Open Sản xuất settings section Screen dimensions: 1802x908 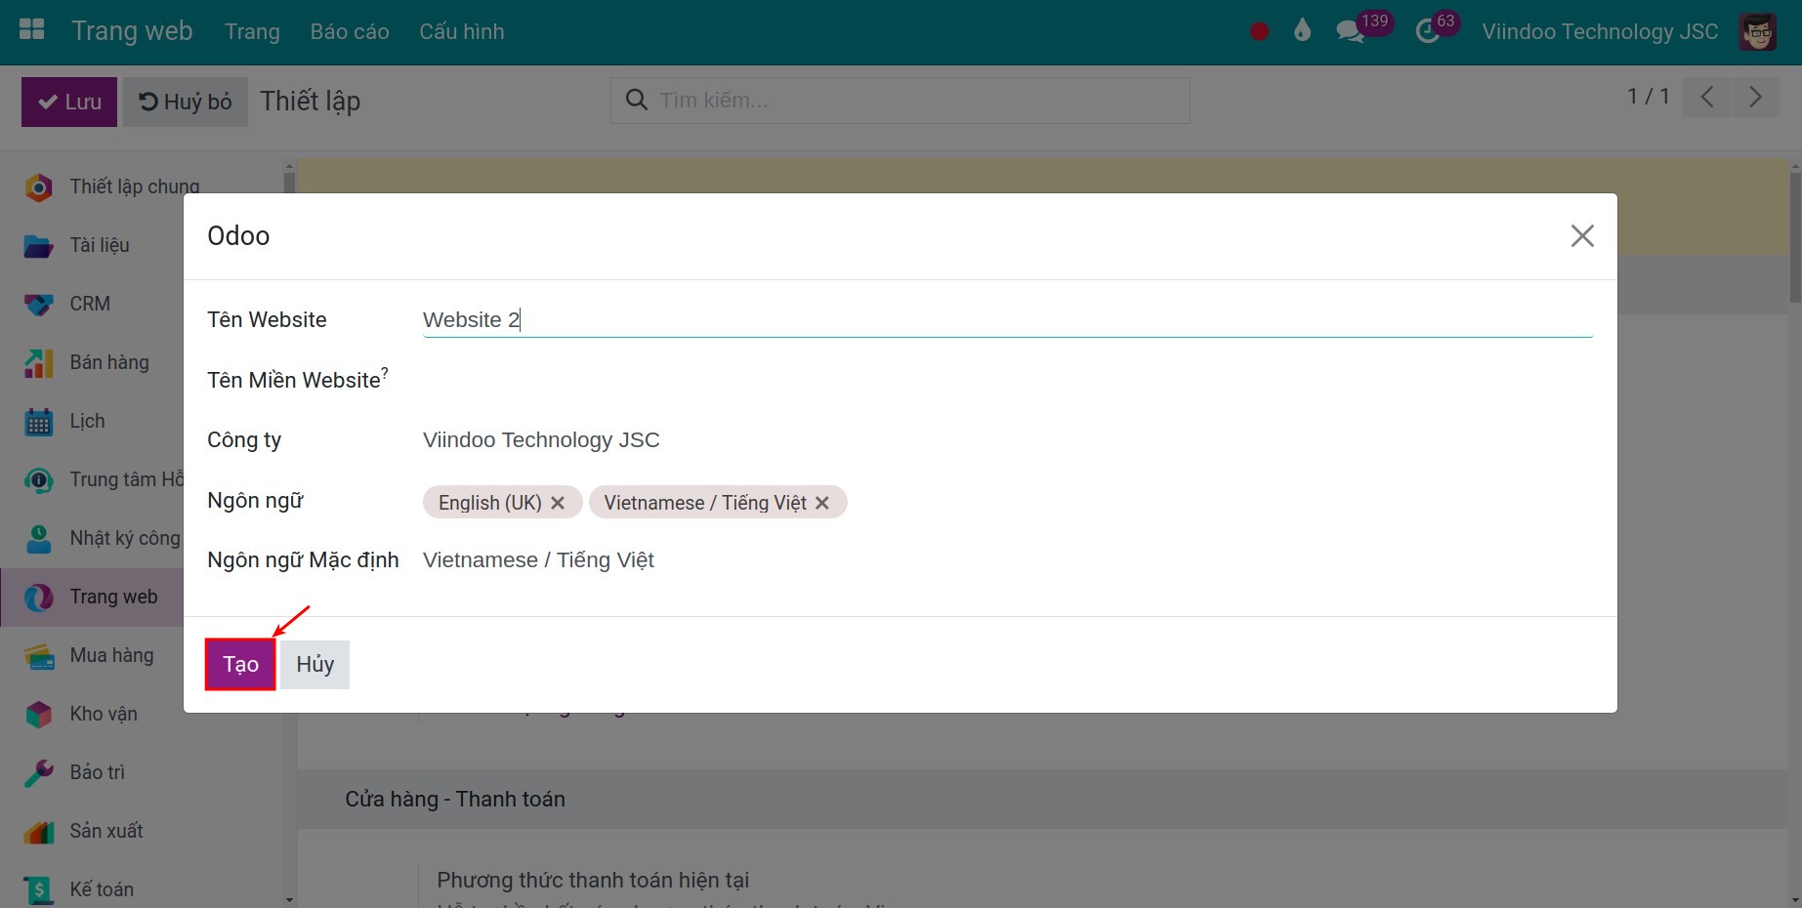coord(141,831)
